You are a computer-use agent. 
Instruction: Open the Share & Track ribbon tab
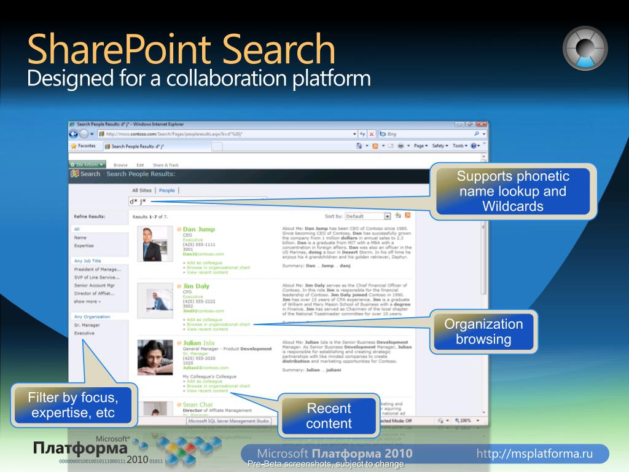pos(165,165)
